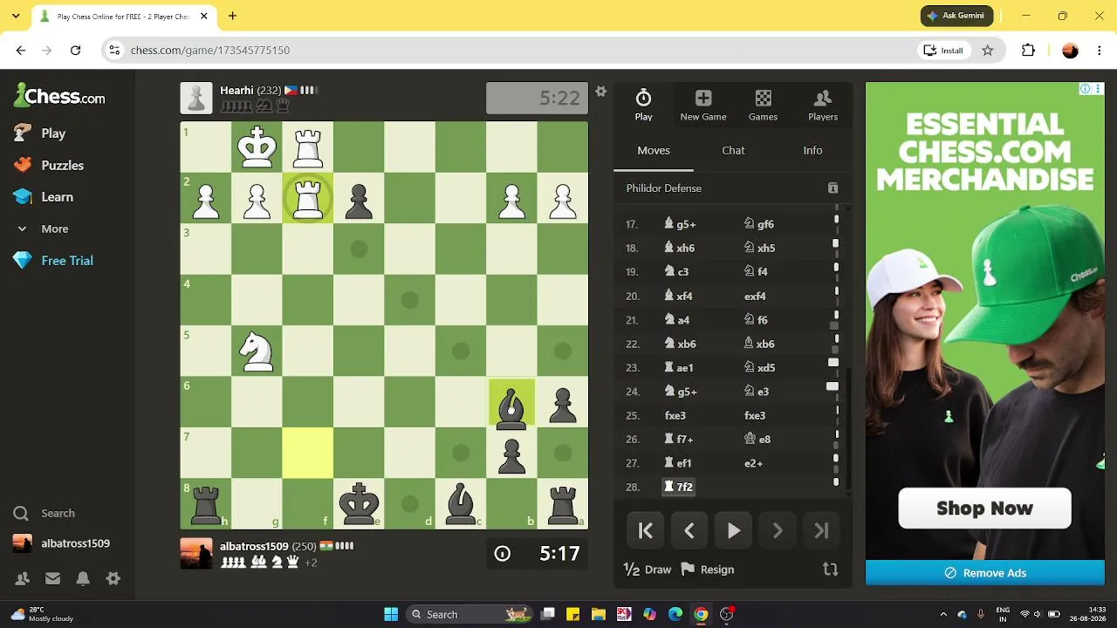Select the Play tab with stopwatch icon

643,105
